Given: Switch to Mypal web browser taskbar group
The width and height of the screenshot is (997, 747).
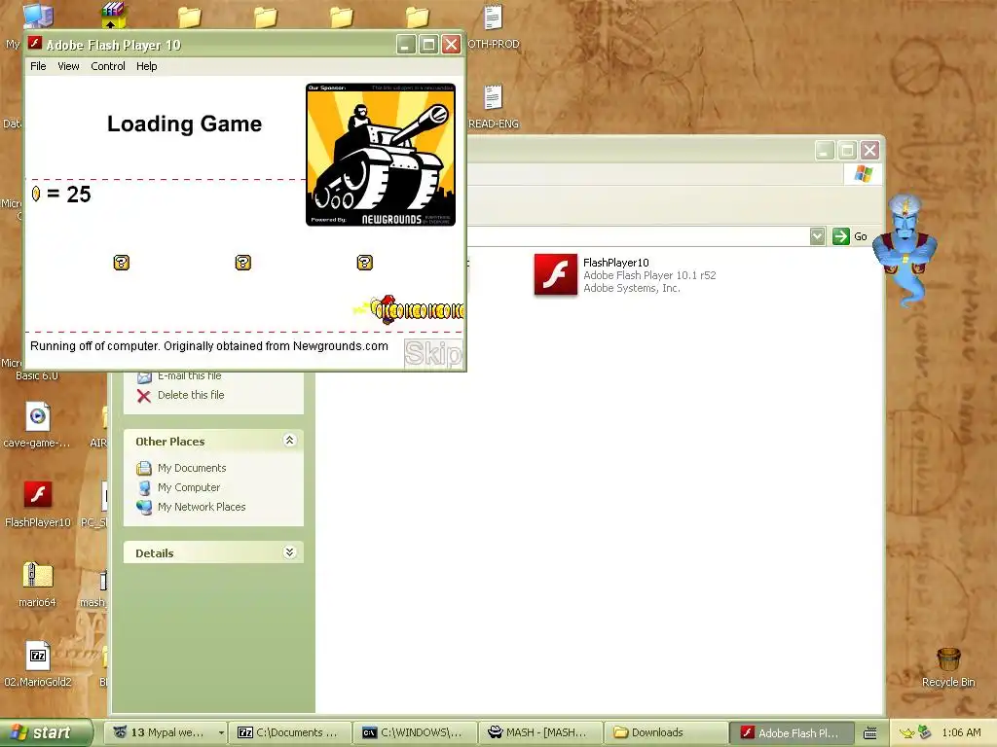Looking at the screenshot, I should tap(163, 732).
